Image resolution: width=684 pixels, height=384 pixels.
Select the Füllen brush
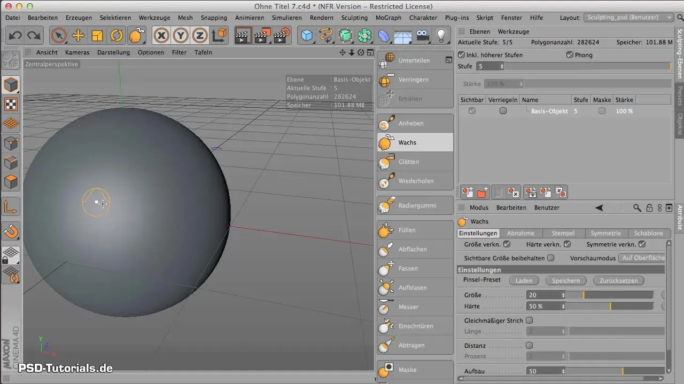415,230
